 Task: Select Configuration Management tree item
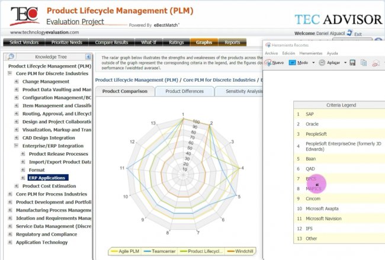[x=57, y=98]
